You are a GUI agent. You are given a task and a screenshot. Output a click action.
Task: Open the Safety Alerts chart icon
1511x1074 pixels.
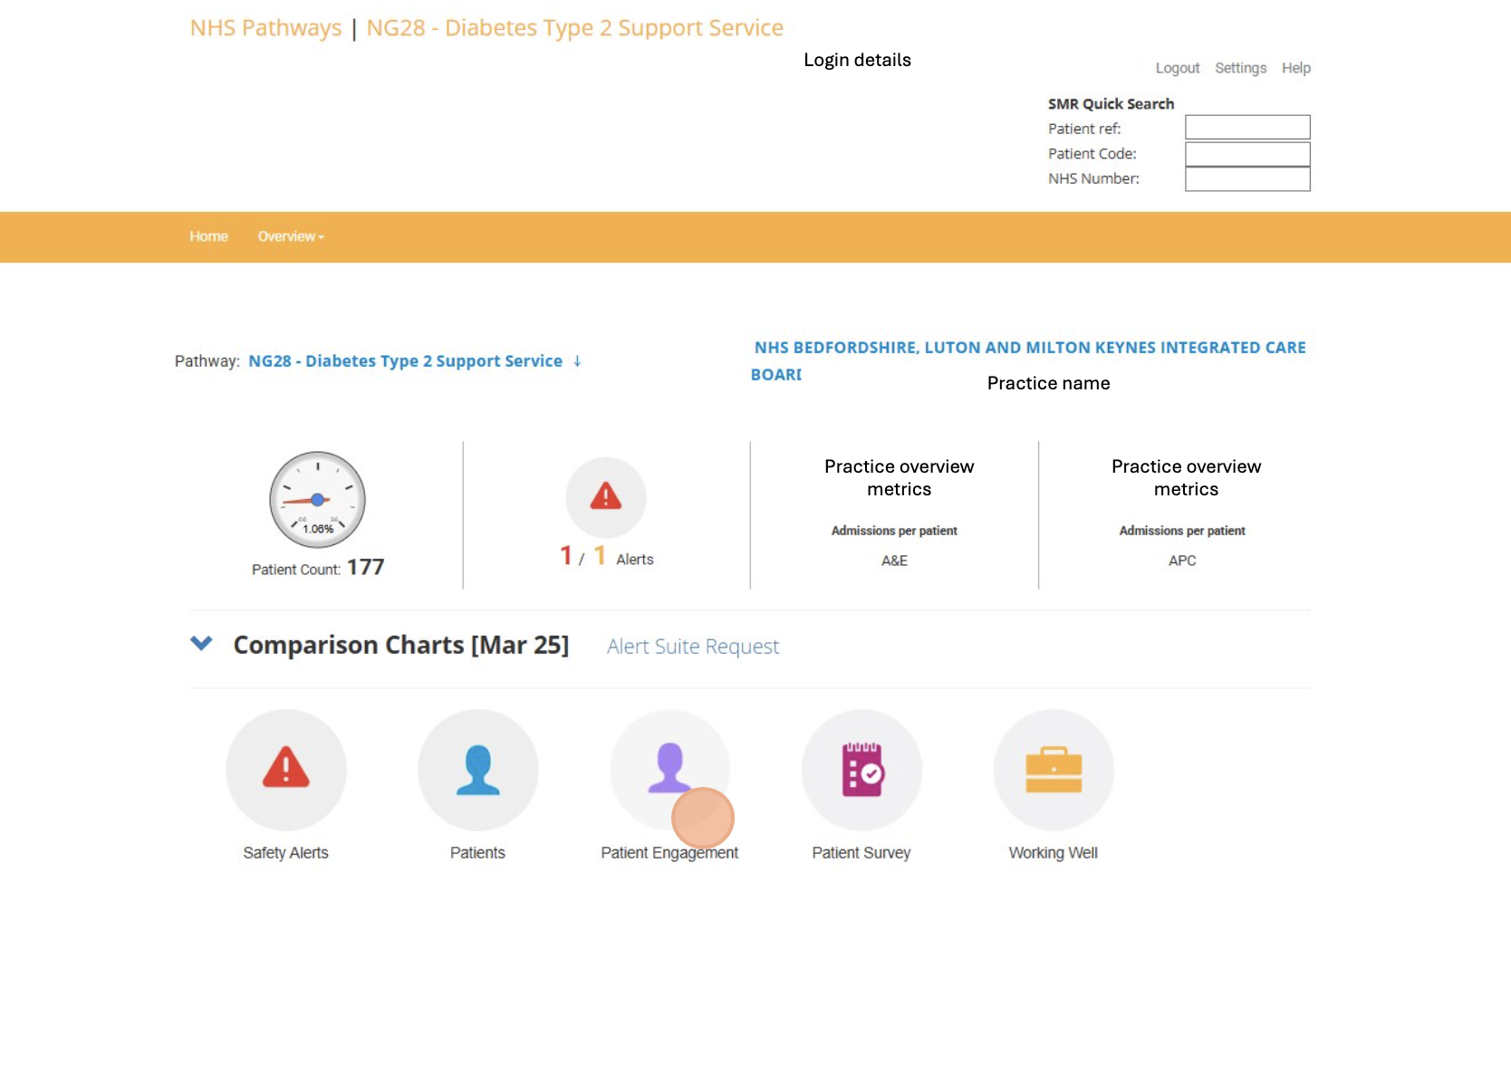286,769
